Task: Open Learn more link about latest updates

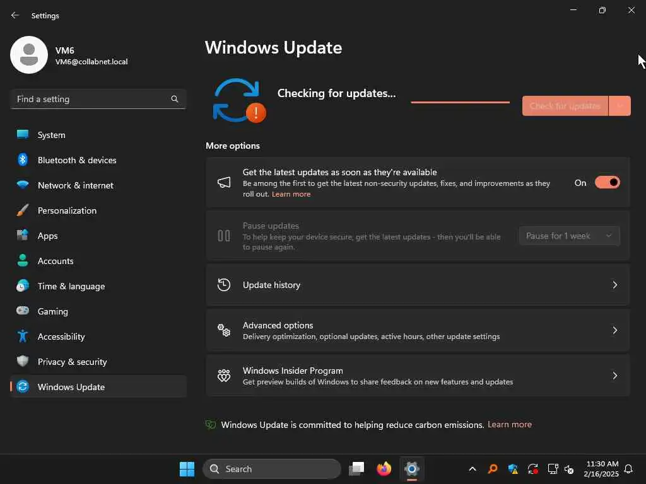Action: pyautogui.click(x=291, y=194)
